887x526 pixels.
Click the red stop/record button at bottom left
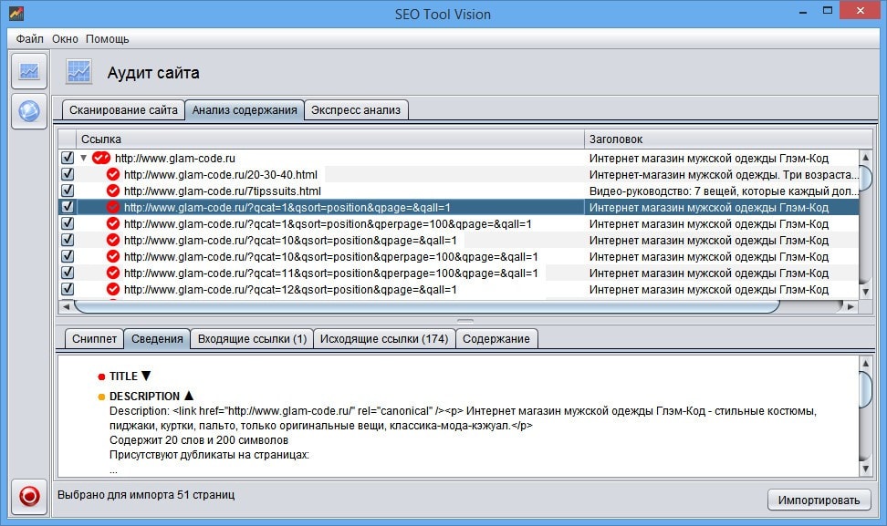[x=29, y=496]
